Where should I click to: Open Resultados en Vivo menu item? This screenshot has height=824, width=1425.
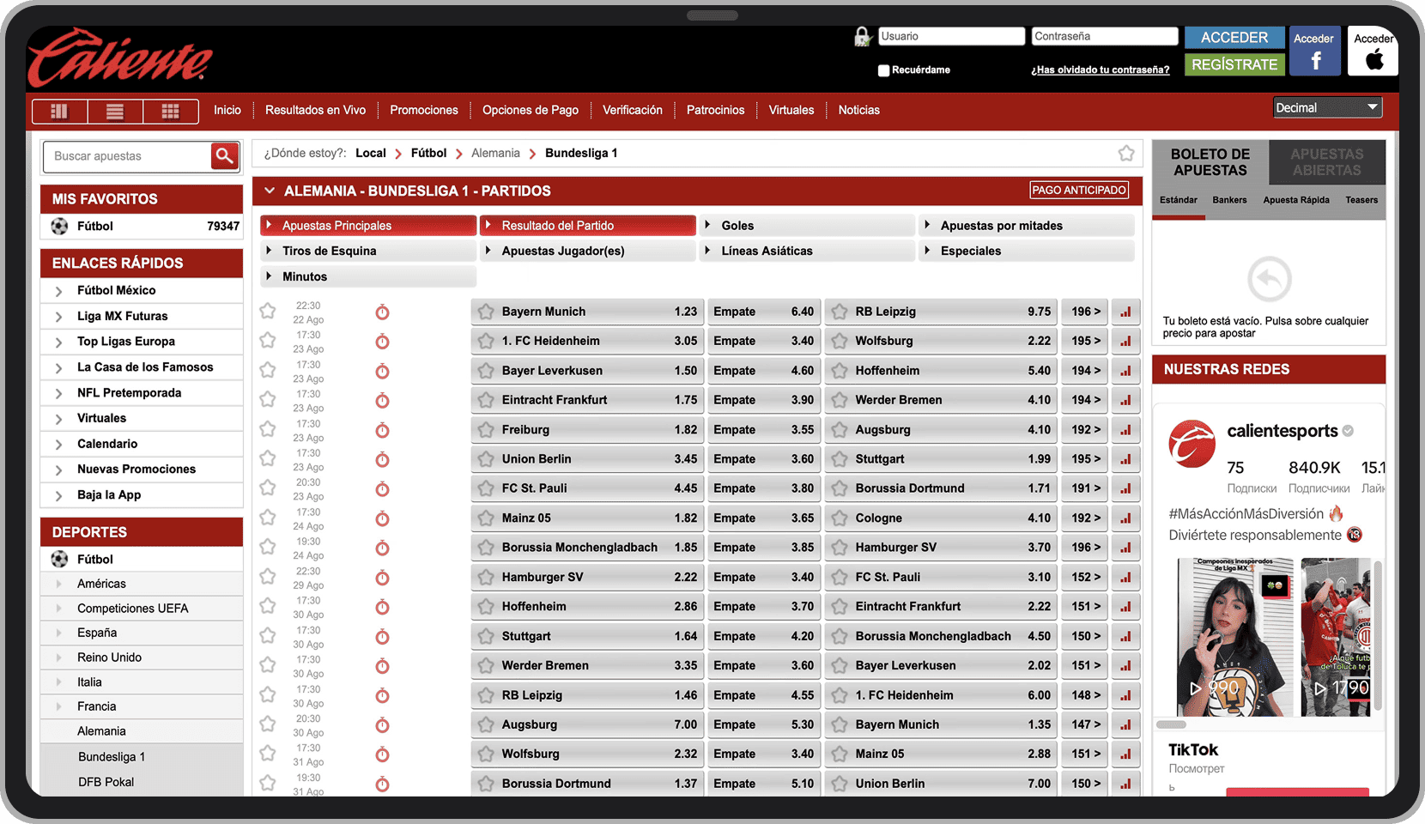point(315,110)
